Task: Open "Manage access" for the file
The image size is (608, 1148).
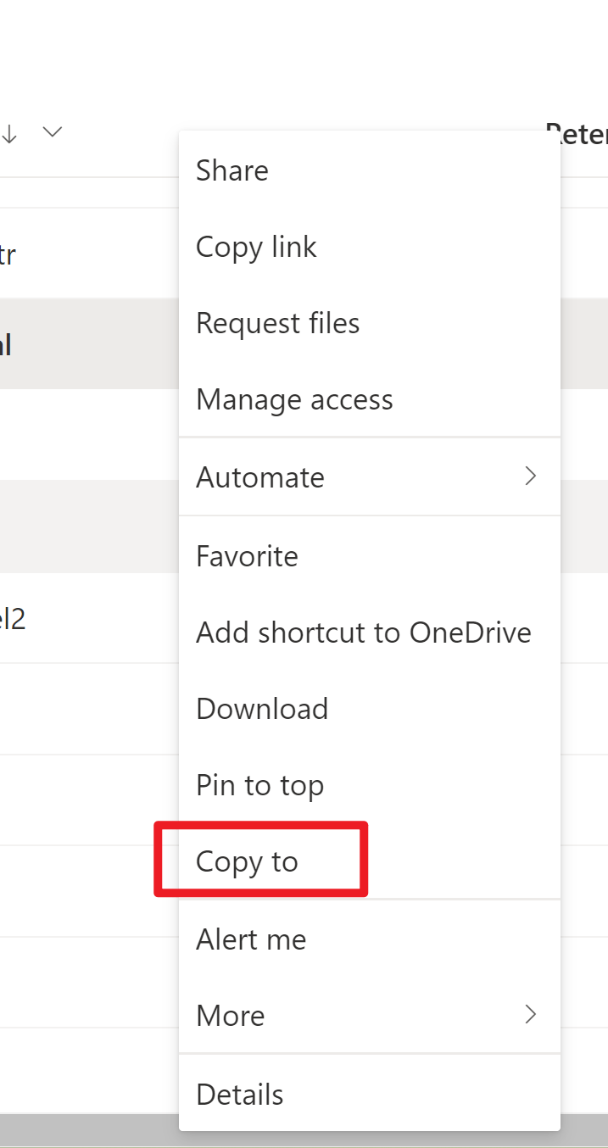Action: tap(294, 398)
